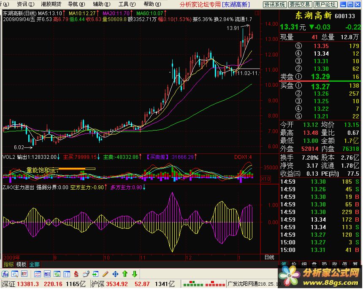363x289 pixels.
Task: Select the RSI indicator icon
Action: tap(47, 274)
